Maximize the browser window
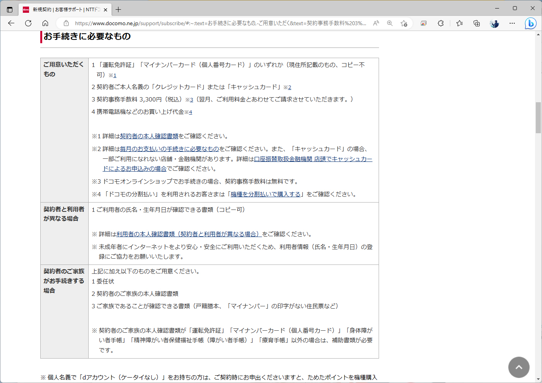 [515, 8]
